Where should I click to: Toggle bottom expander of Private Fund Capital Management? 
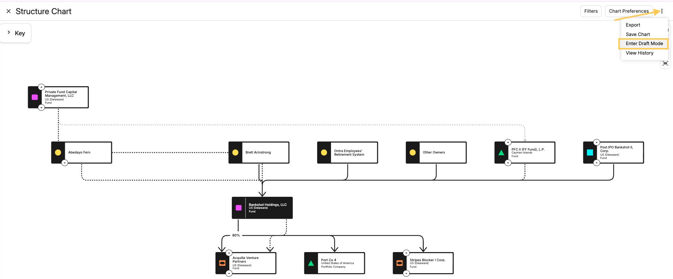point(41,108)
